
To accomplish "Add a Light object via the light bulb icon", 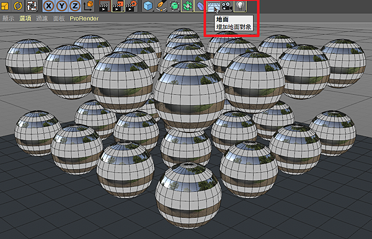I will point(240,6).
